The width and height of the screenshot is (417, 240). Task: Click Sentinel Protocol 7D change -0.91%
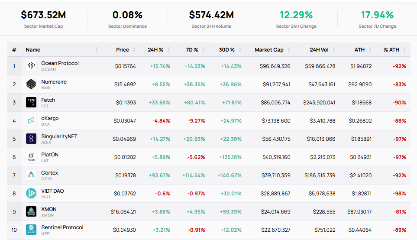point(196,230)
